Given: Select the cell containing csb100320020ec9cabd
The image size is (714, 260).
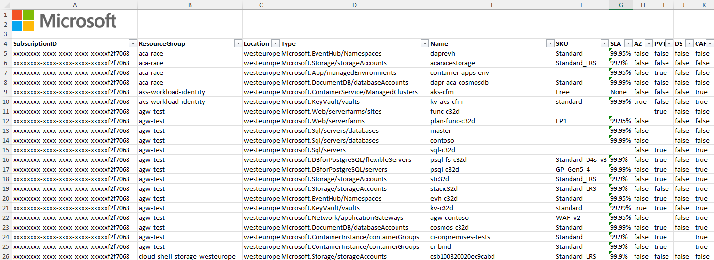Looking at the screenshot, I should click(x=492, y=256).
